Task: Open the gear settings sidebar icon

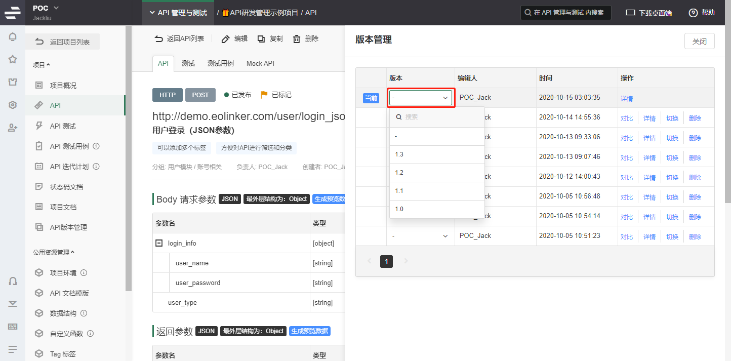Action: point(13,105)
